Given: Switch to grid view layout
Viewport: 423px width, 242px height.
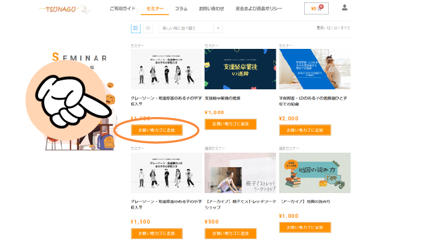Looking at the screenshot, I should pos(135,28).
